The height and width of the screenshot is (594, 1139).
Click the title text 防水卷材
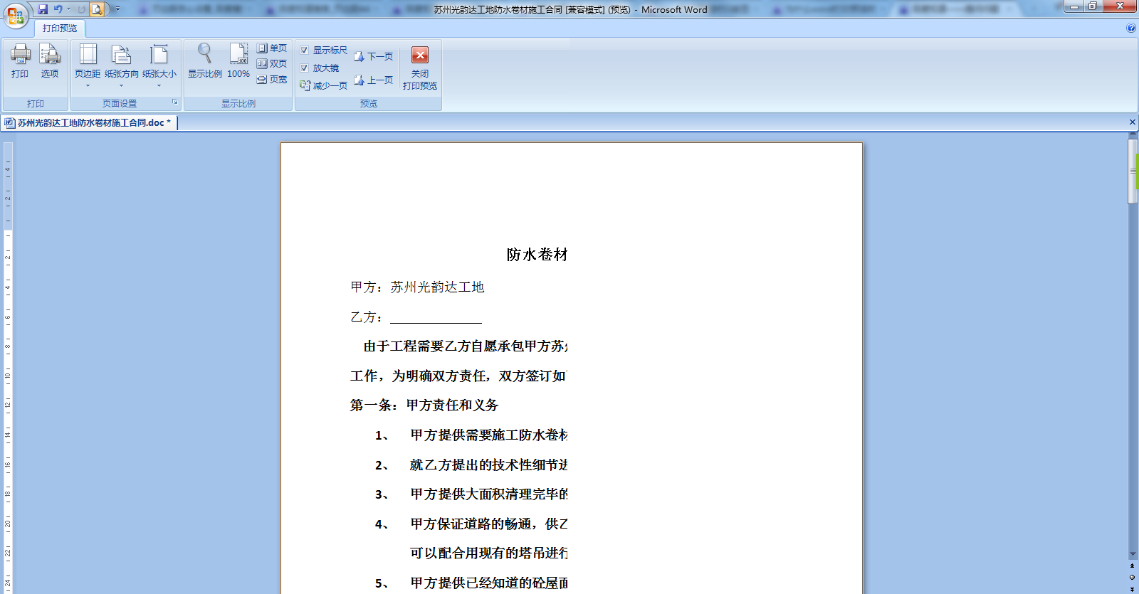click(x=537, y=255)
